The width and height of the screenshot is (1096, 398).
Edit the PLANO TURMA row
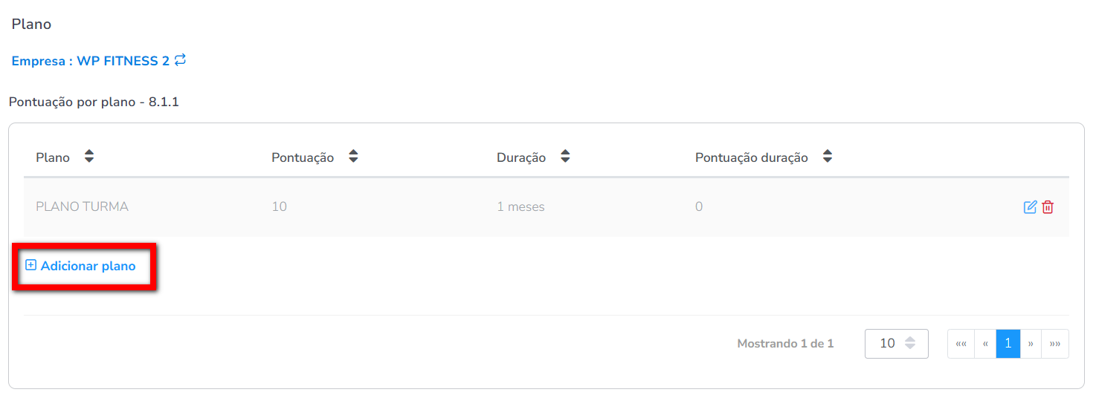(1030, 207)
